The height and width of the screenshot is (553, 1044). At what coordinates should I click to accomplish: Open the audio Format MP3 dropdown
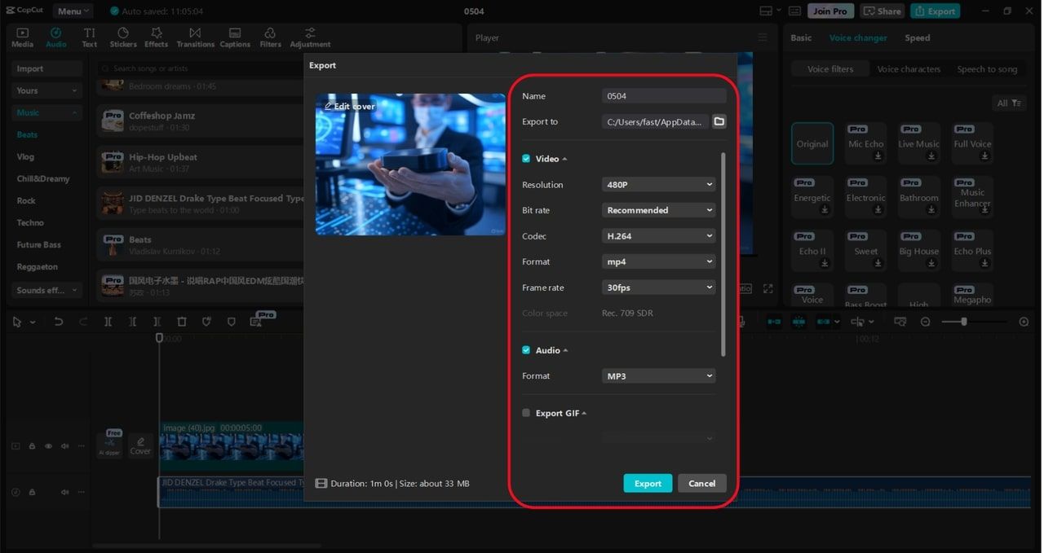tap(659, 376)
